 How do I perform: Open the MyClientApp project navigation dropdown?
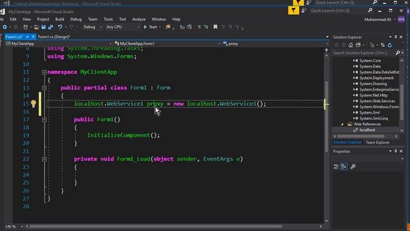click(59, 44)
